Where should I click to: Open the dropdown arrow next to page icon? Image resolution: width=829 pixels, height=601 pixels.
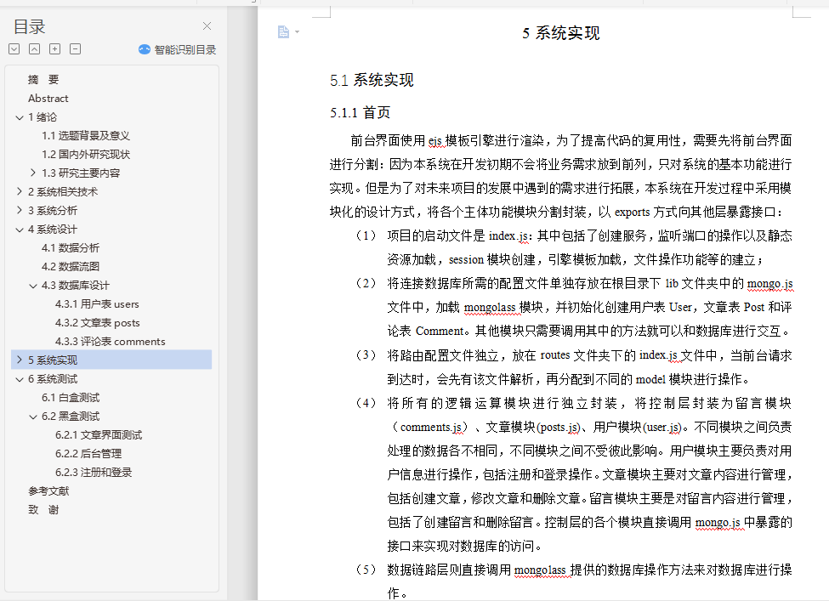pyautogui.click(x=297, y=32)
